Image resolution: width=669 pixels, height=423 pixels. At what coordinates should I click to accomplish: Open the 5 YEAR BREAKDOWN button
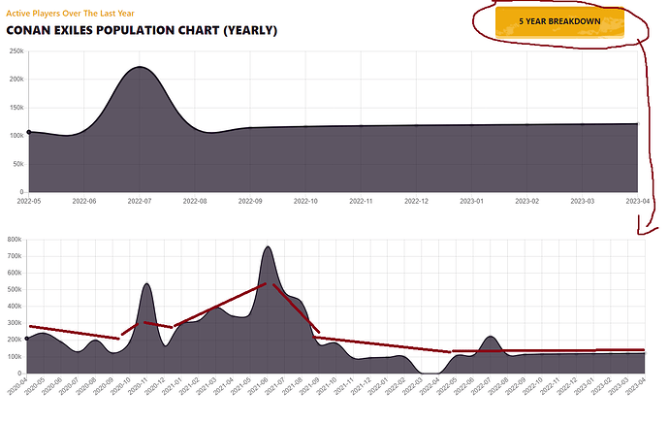point(559,21)
